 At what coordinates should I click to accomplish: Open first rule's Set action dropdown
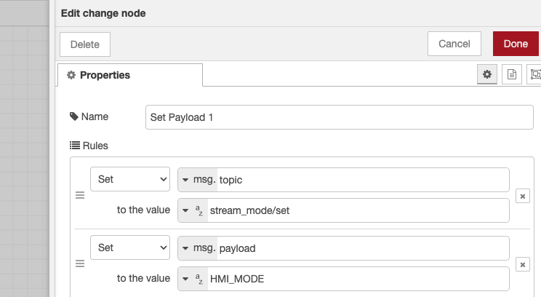click(x=130, y=180)
